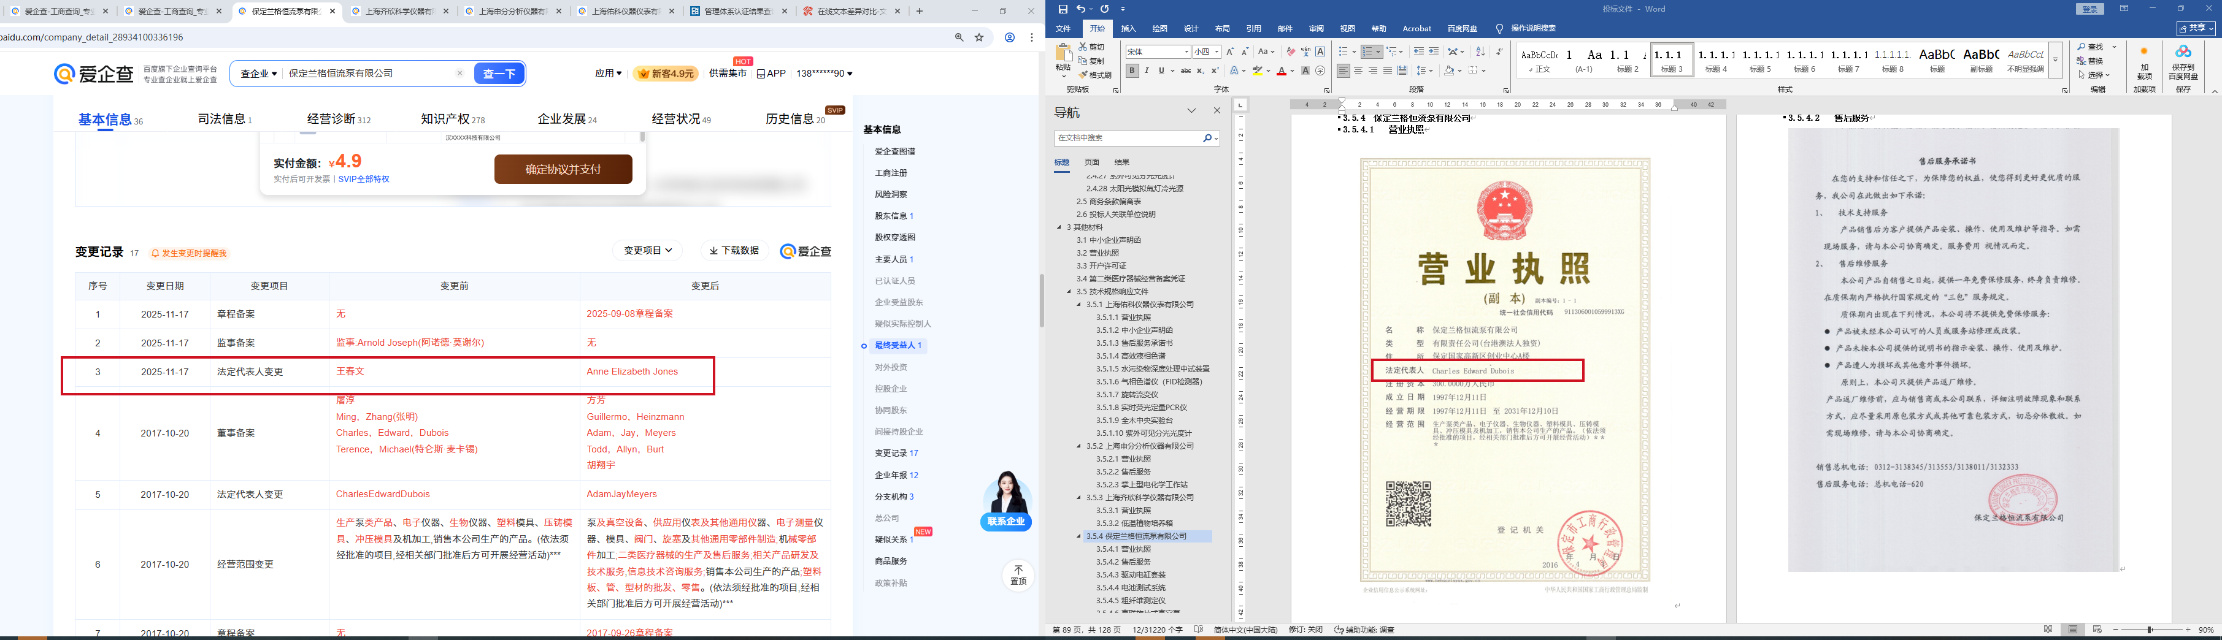This screenshot has width=2222, height=640.
Task: Close the Word navigation pane
Action: tap(1217, 111)
